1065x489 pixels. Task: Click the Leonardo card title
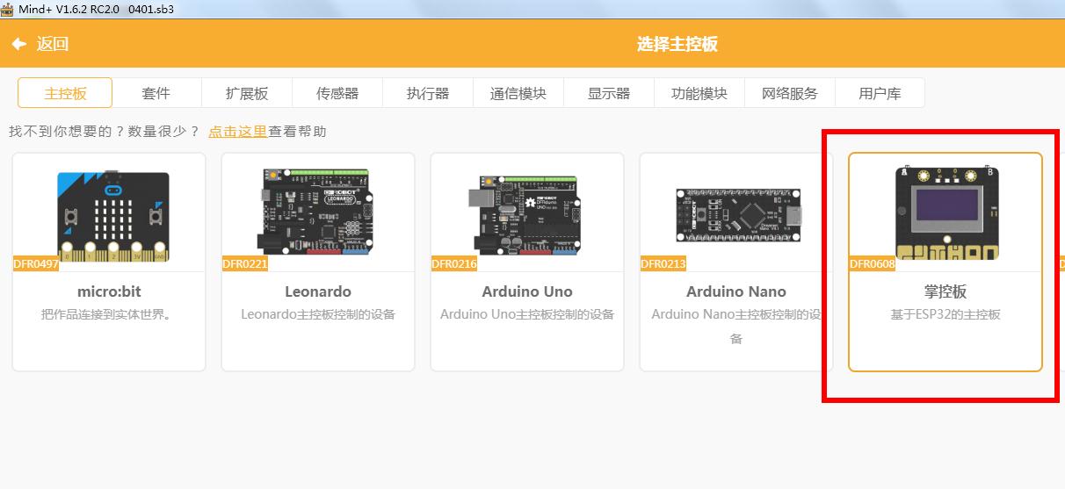(318, 291)
